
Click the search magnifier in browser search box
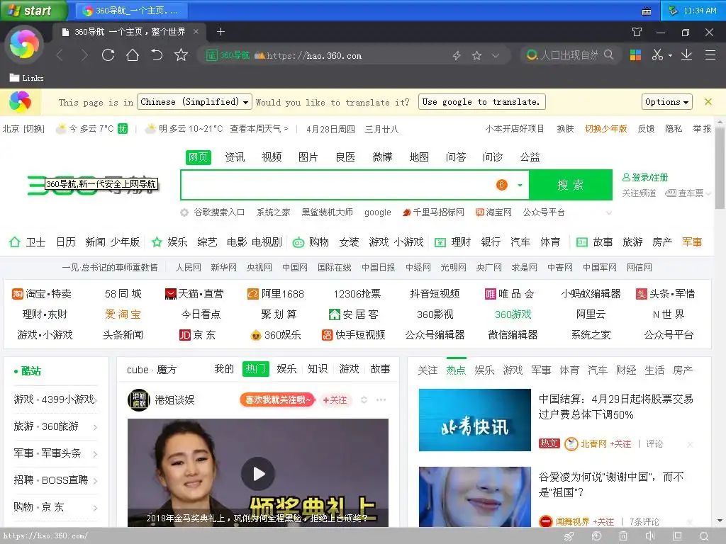(x=608, y=55)
